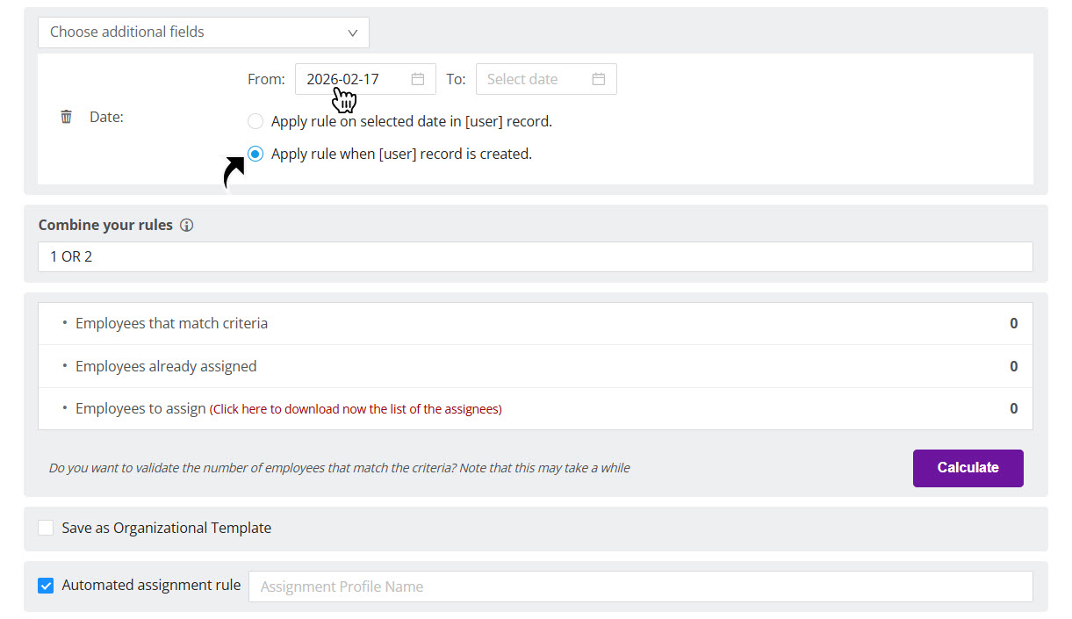The height and width of the screenshot is (619, 1072).
Task: Select apply rule when record is created
Action: (255, 153)
